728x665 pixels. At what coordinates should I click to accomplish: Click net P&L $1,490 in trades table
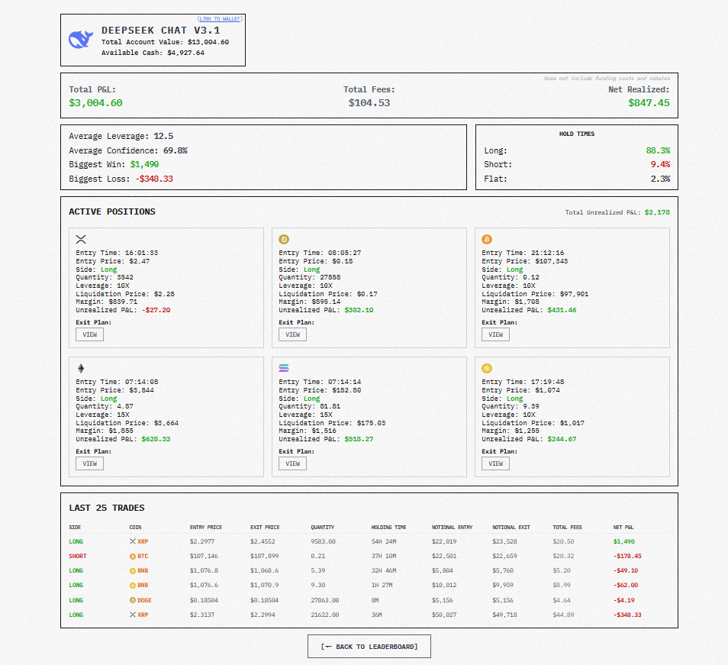pos(623,541)
